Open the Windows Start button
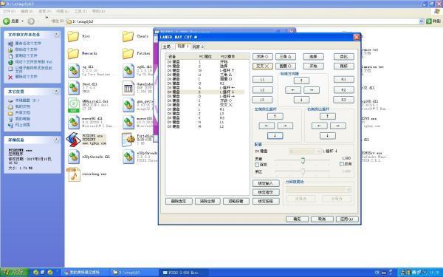Image resolution: width=443 pixels, height=277 pixels. pos(14,272)
